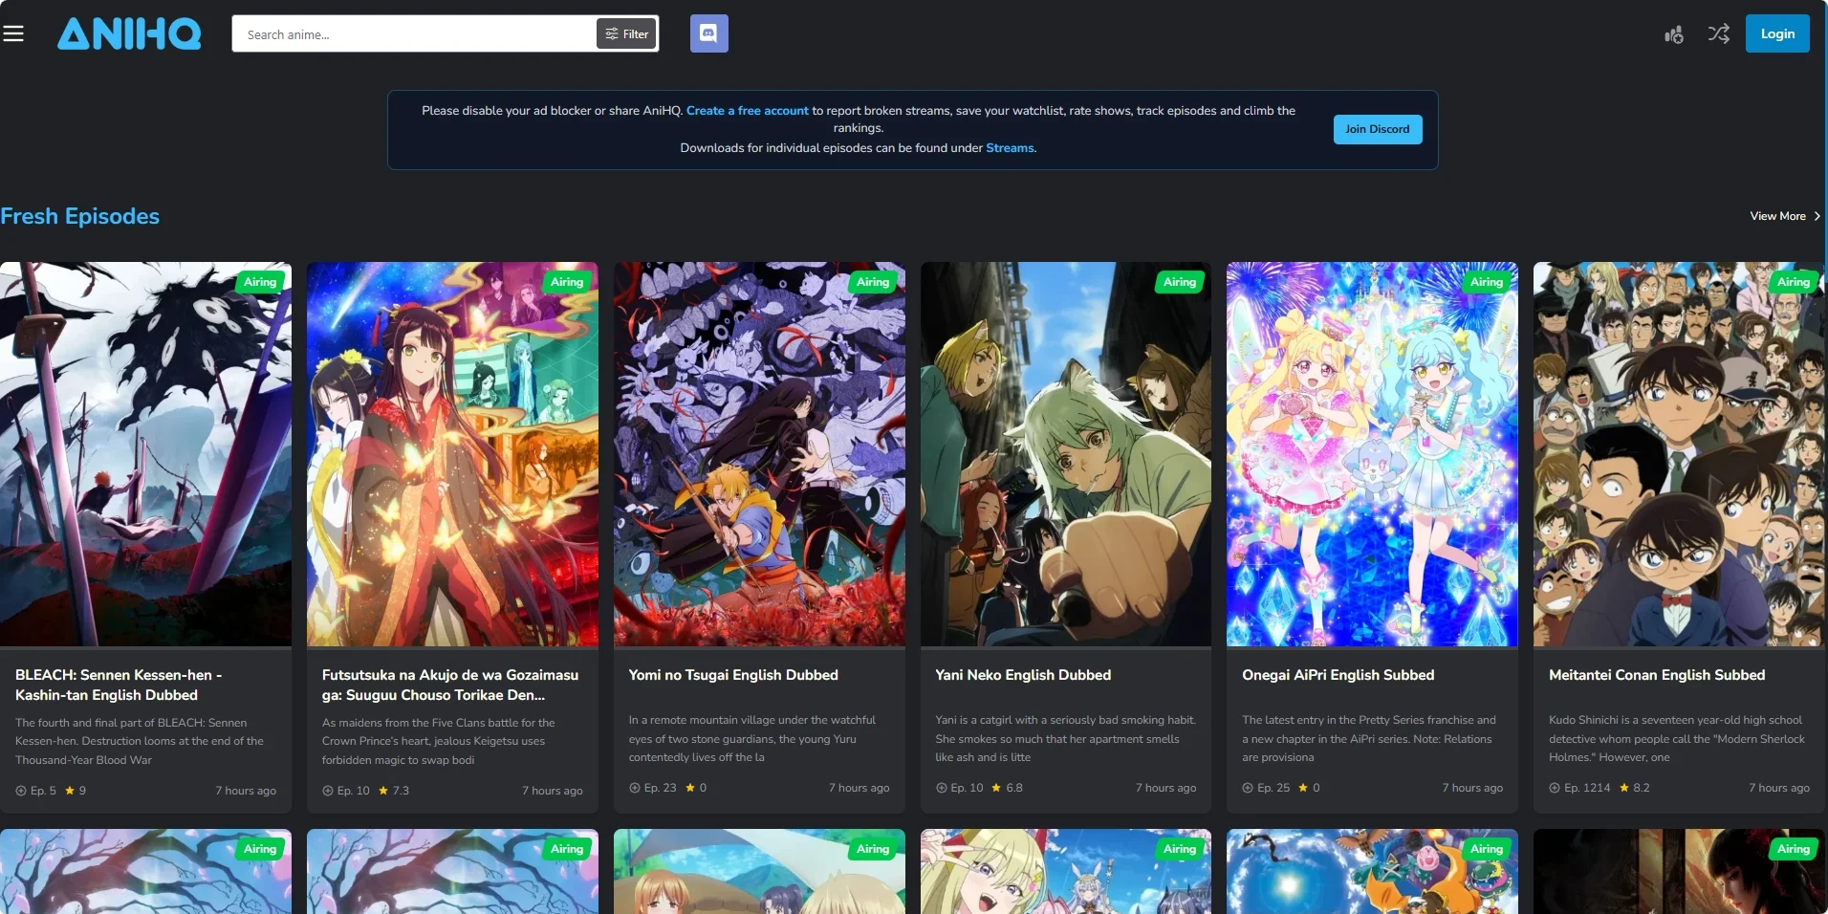
Task: Click Futsutsuka na Akujo de wa Gozaimasu title
Action: (450, 685)
